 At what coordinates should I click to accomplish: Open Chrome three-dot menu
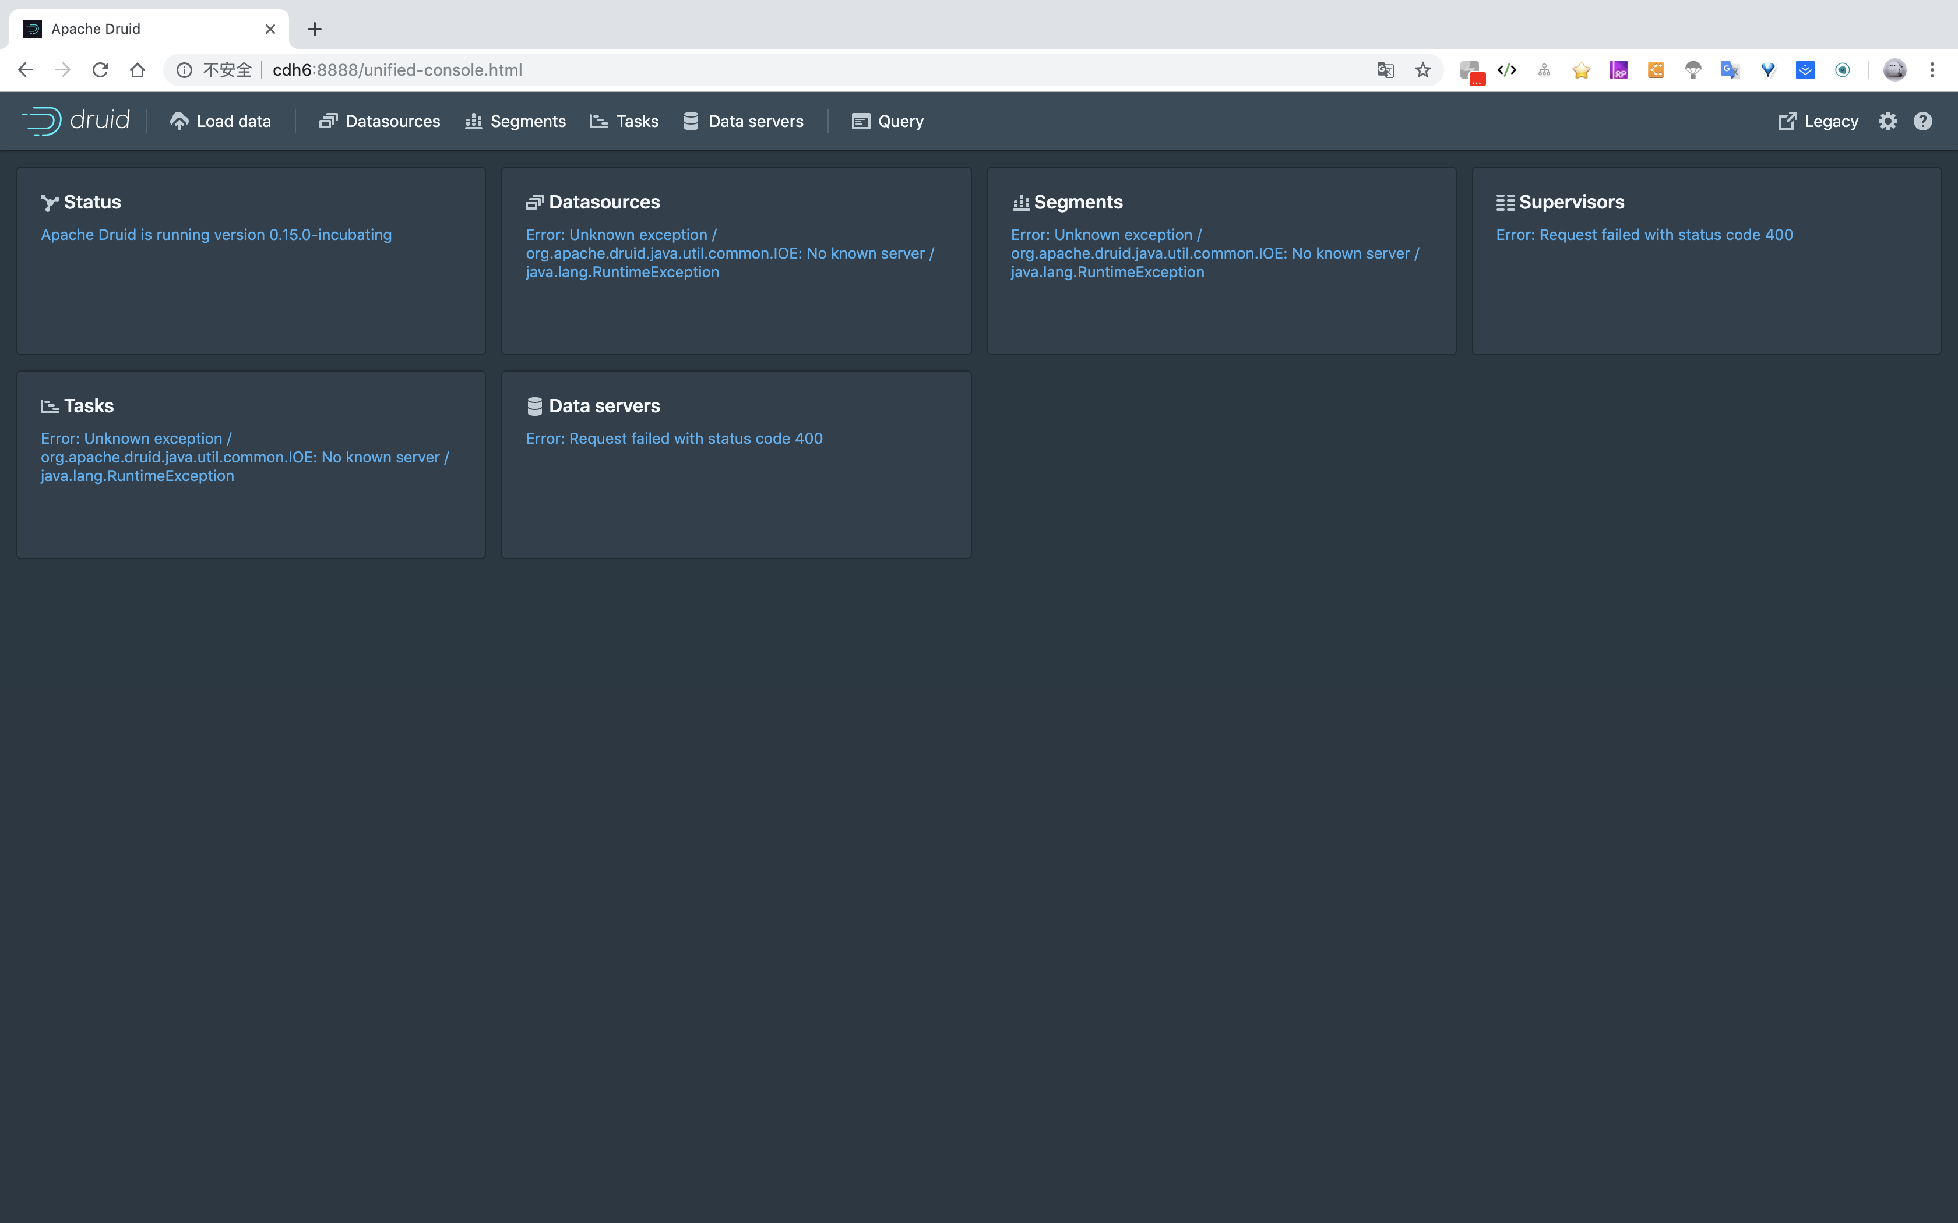pos(1932,70)
